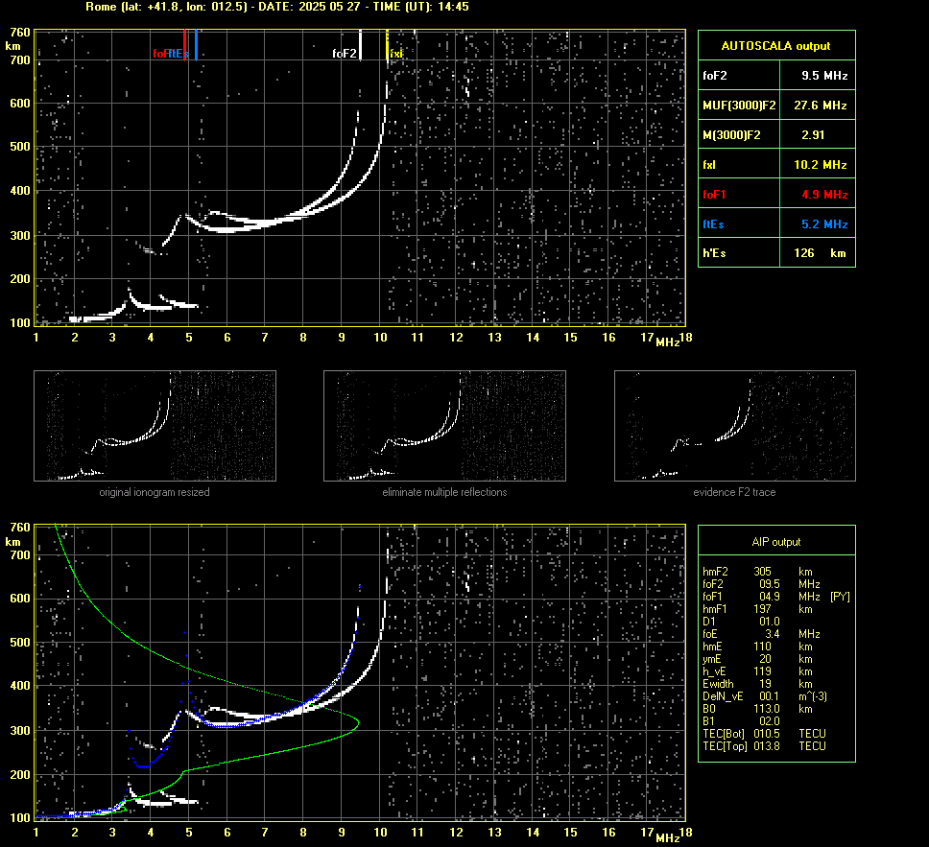
Task: Click the hmF1 197 km row
Action: tap(757, 609)
